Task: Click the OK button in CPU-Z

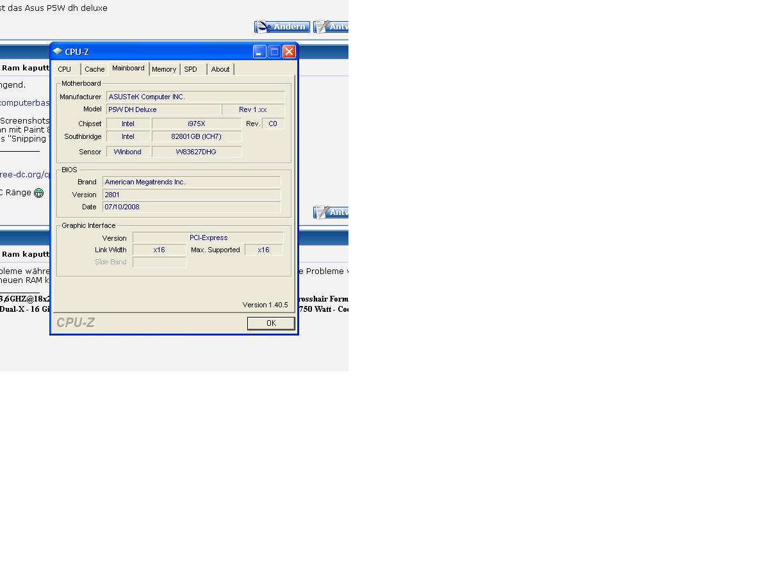Action: pos(271,323)
